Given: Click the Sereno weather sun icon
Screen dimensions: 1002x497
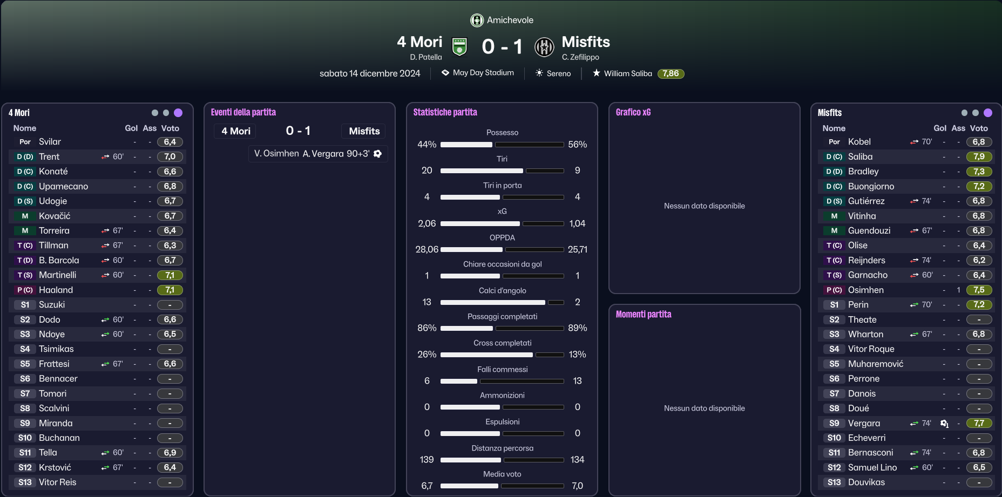Looking at the screenshot, I should point(539,73).
